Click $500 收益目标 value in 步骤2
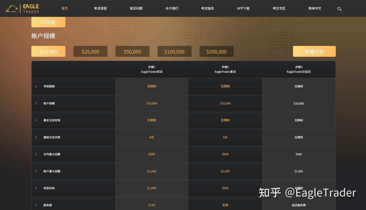 [x=225, y=188]
